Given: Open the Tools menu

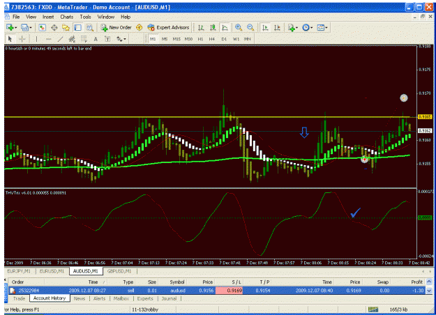Looking at the screenshot, I should click(85, 17).
